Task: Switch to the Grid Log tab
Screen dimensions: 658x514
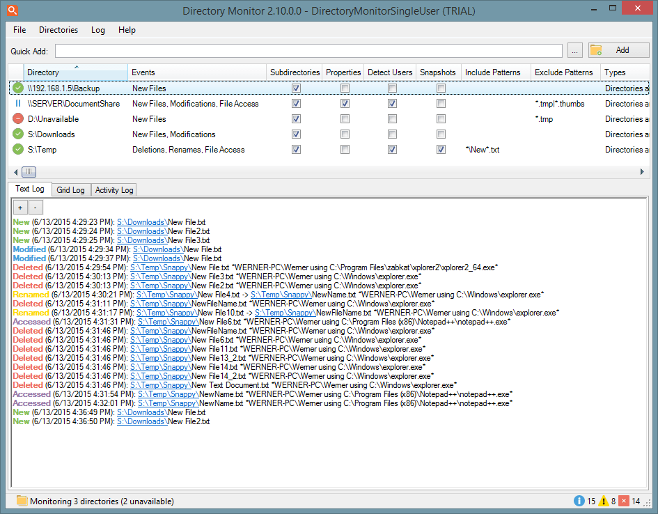Action: (70, 190)
